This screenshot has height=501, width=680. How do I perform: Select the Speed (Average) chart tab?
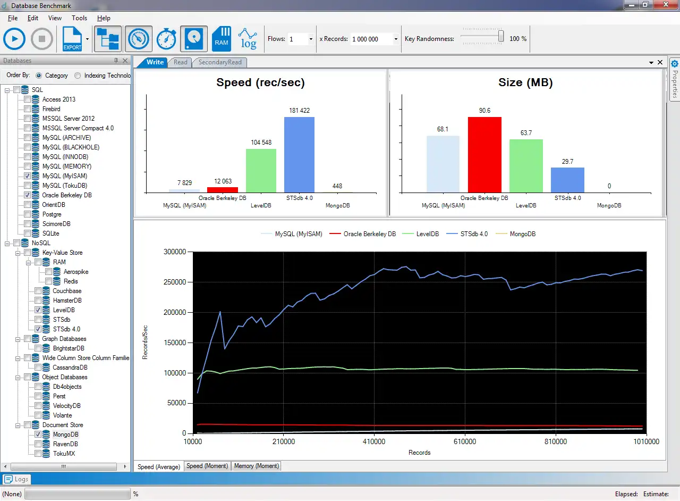pos(159,466)
